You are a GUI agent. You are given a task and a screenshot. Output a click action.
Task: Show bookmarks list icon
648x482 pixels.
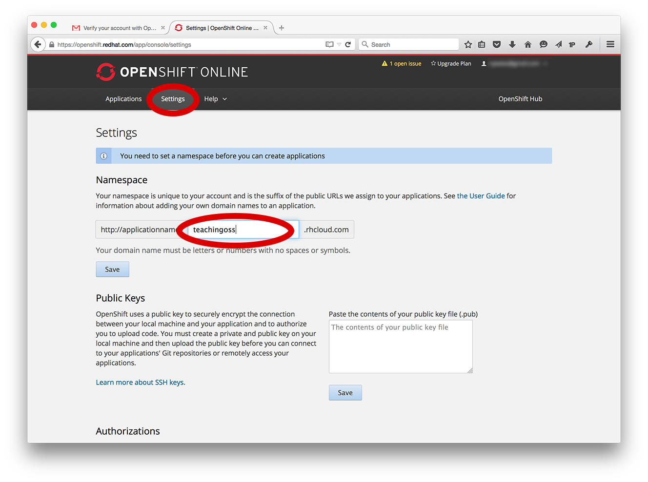[482, 44]
